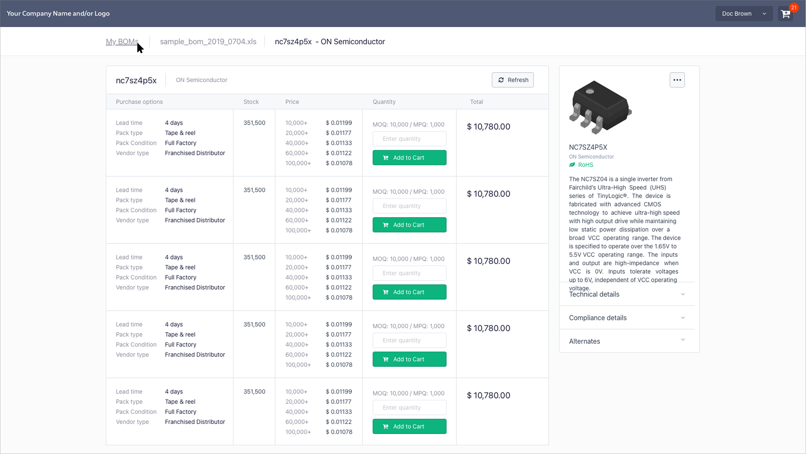Click the three-dots more options button
Screen dimensions: 806x454
677,80
